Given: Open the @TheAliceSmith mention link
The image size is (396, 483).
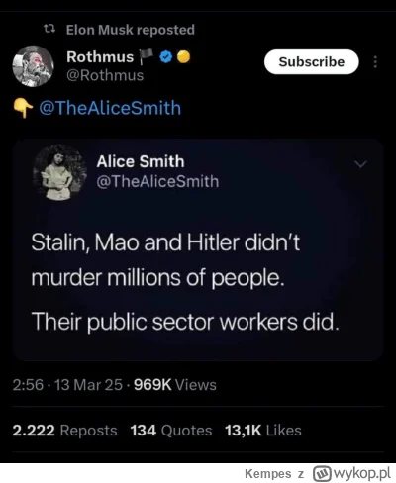Looking at the screenshot, I should pos(110,108).
